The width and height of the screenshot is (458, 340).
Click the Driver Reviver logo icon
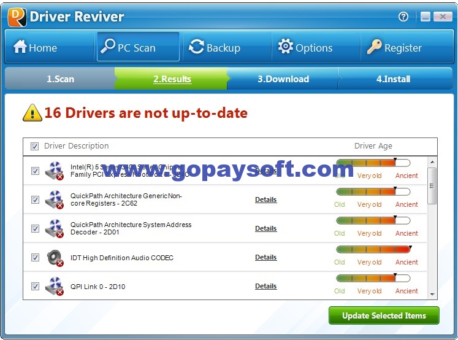coord(17,17)
